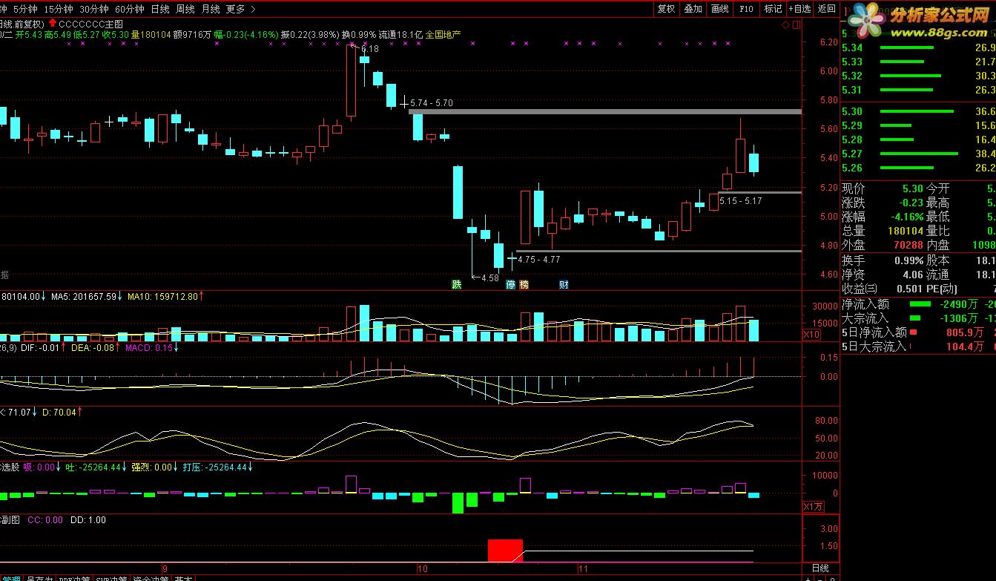Image resolution: width=996 pixels, height=581 pixels.
Task: Click the 打压: -25264.44 indicator value
Action: tap(217, 467)
